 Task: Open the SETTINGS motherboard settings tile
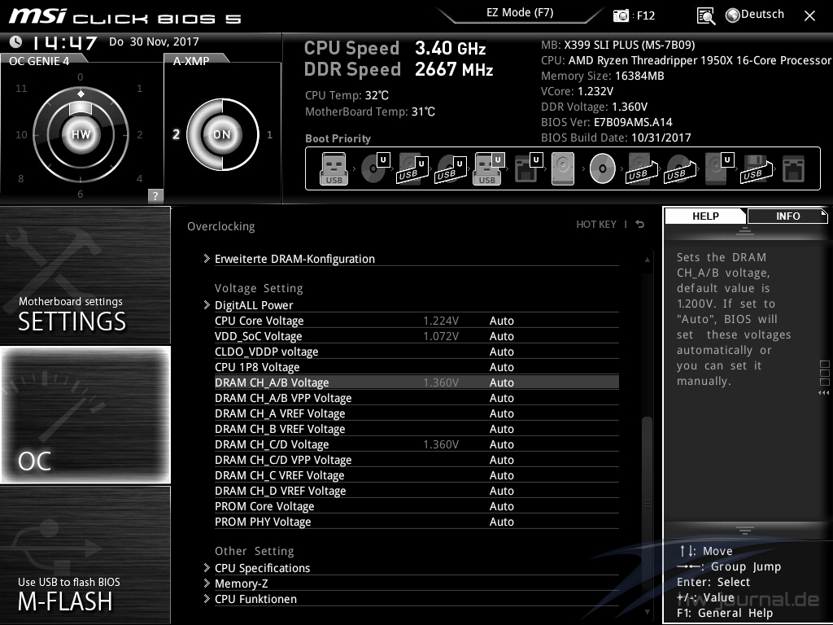tap(85, 276)
